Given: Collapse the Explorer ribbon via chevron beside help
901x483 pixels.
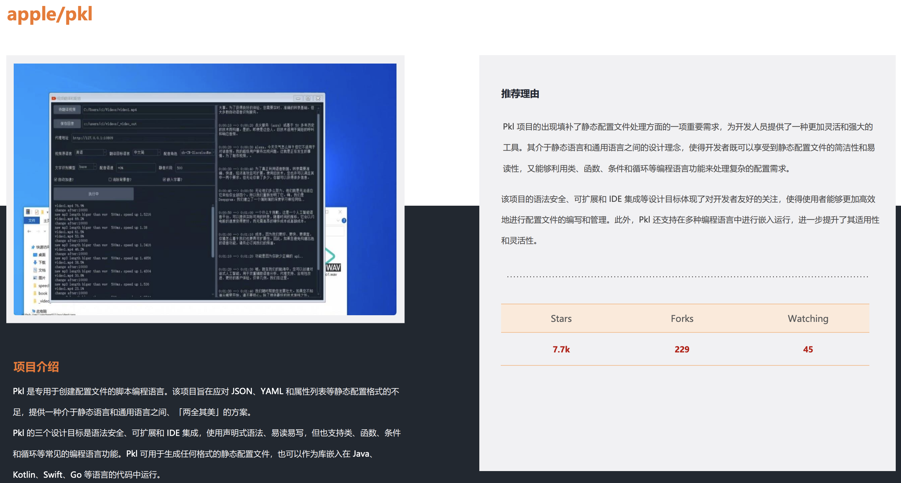Looking at the screenshot, I should (x=338, y=220).
